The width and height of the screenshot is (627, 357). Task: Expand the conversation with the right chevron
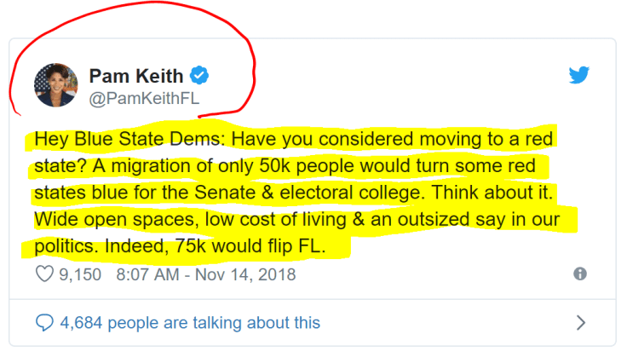[x=581, y=323]
